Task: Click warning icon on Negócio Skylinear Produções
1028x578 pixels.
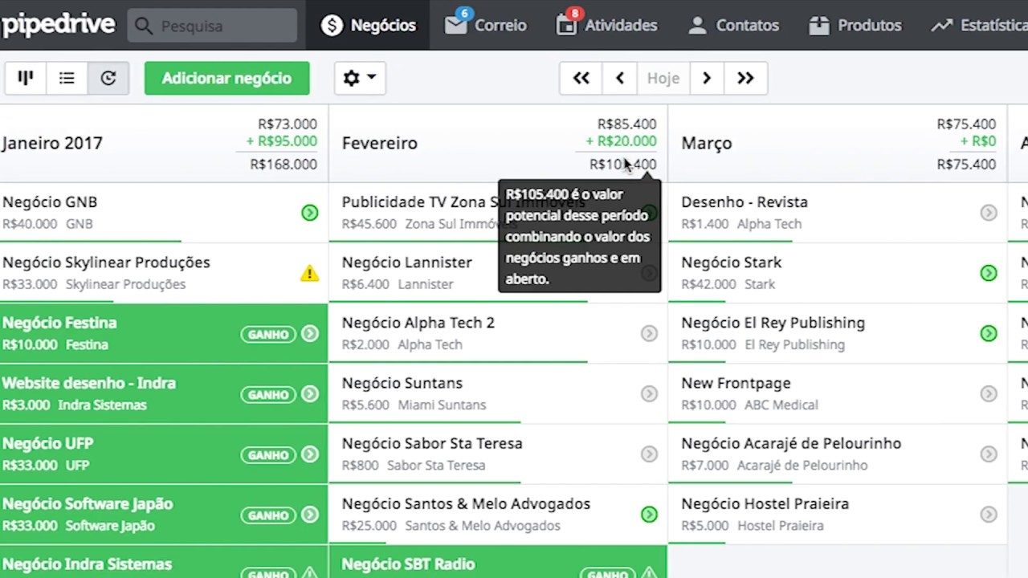Action: click(309, 273)
